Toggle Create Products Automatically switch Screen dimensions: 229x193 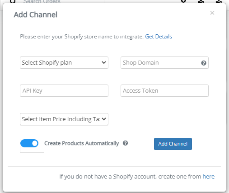coord(29,143)
